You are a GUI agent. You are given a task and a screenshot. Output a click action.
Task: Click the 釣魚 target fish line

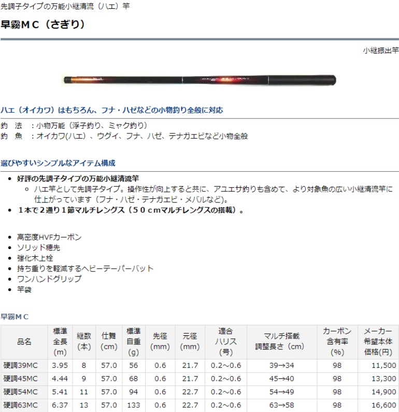[124, 136]
